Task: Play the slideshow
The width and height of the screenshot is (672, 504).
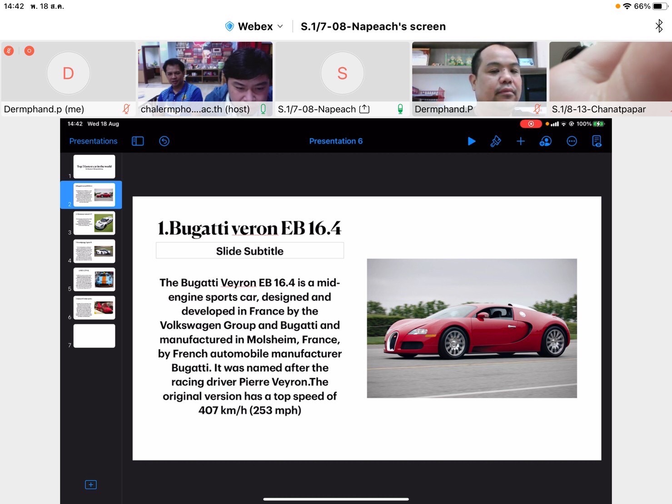Action: pyautogui.click(x=472, y=141)
